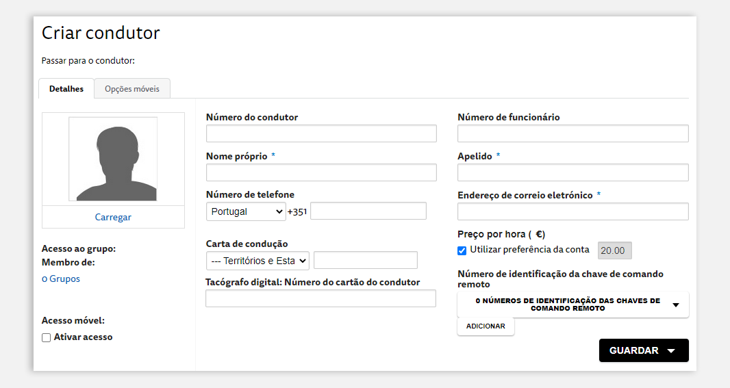Screen dimensions: 730x388
Task: Enable the Ativar acesso checkbox
Action: 46,337
